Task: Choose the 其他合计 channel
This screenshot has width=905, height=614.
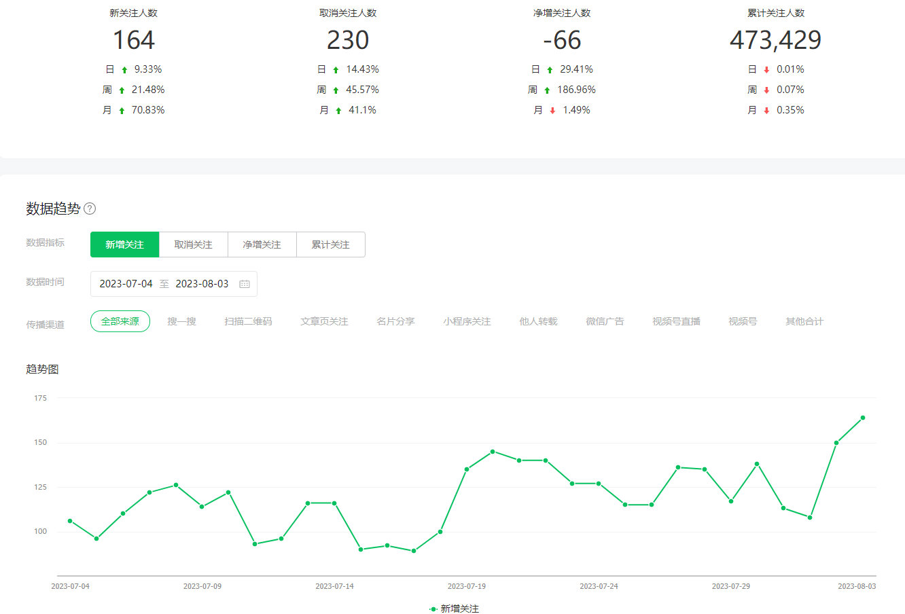Action: (804, 321)
